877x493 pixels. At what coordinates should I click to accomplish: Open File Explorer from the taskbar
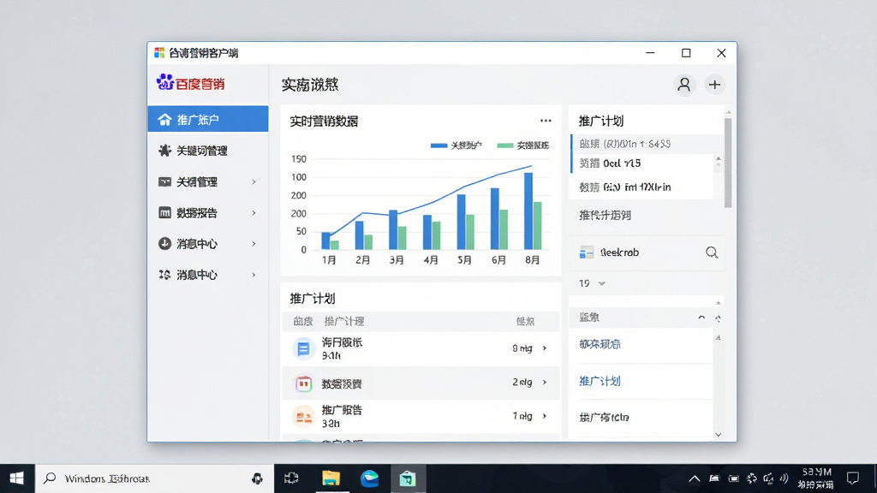pyautogui.click(x=331, y=478)
